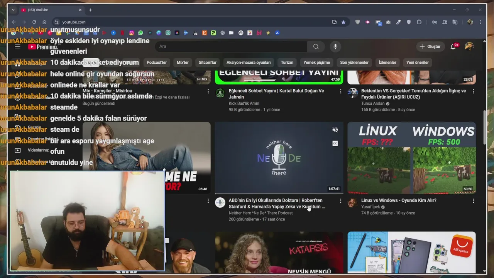The height and width of the screenshot is (278, 494).
Task: Select the Son yüklenenler chip
Action: pos(354,63)
